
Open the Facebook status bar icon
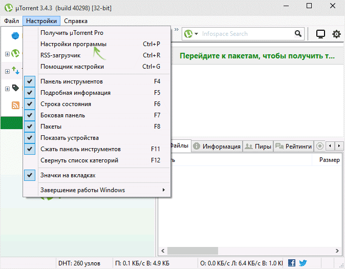(x=292, y=263)
